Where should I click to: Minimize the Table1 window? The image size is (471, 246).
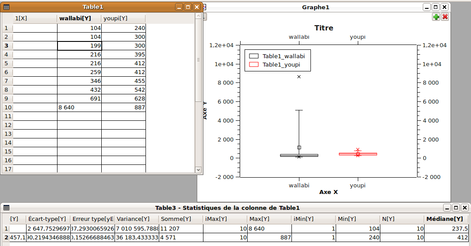click(179, 7)
